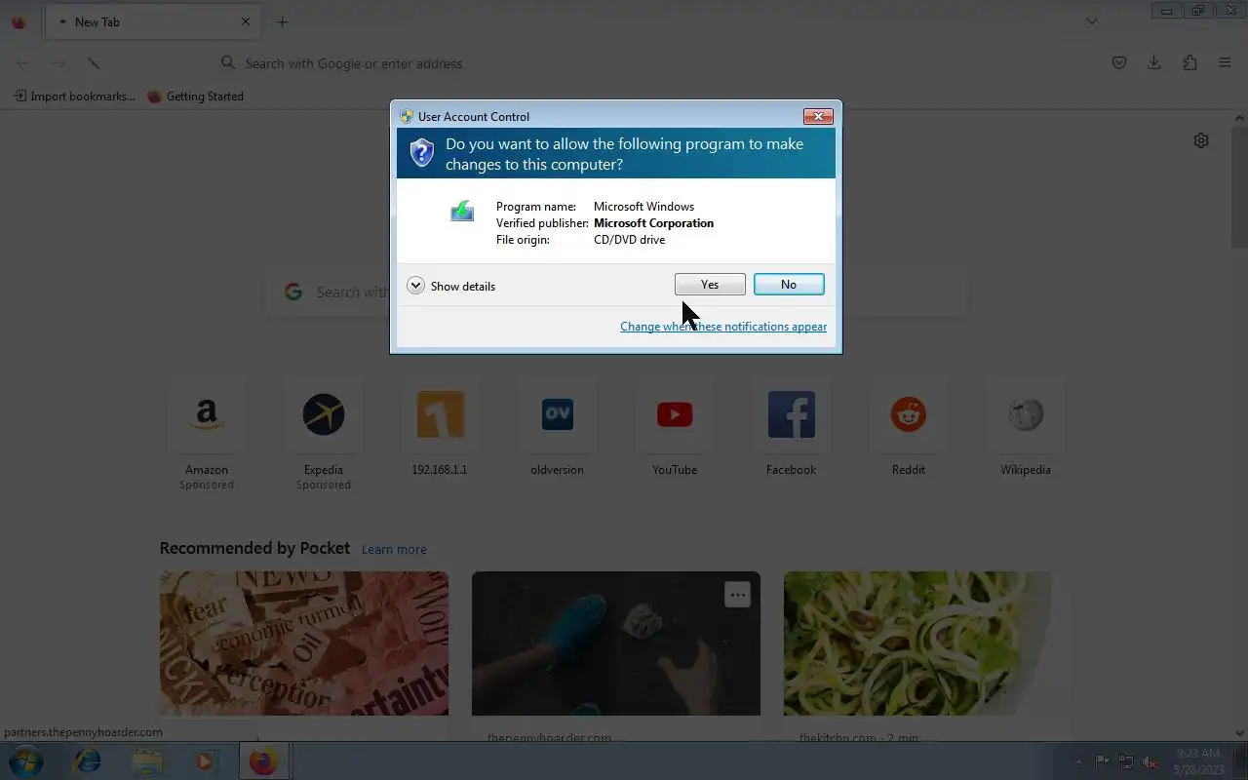Viewport: 1248px width, 780px height.
Task: Open the Windows Start button
Action: [24, 761]
